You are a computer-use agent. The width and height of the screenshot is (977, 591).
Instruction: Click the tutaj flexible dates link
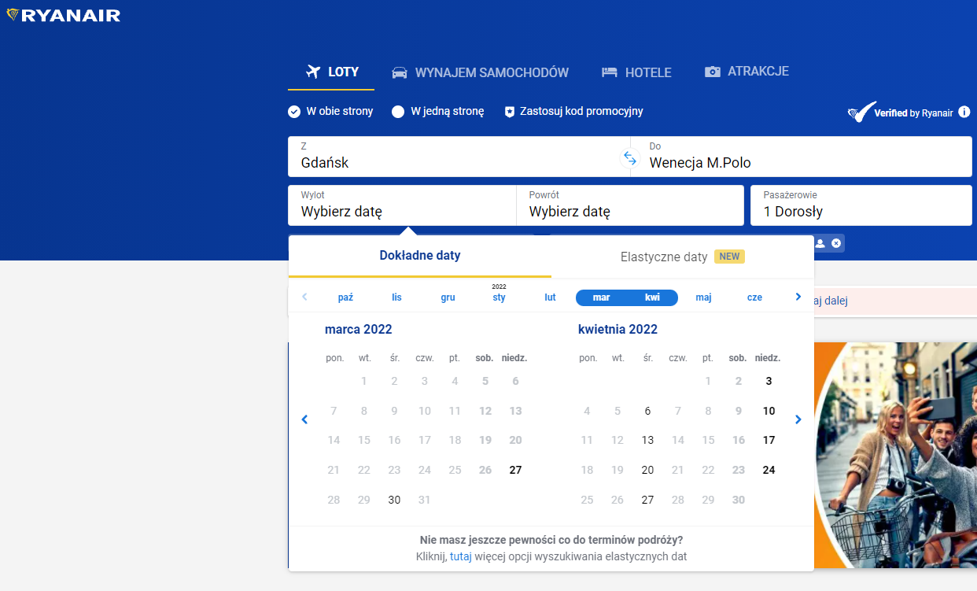[460, 556]
